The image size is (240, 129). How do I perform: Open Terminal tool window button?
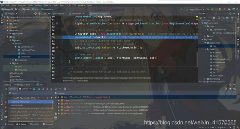[x=48, y=124]
